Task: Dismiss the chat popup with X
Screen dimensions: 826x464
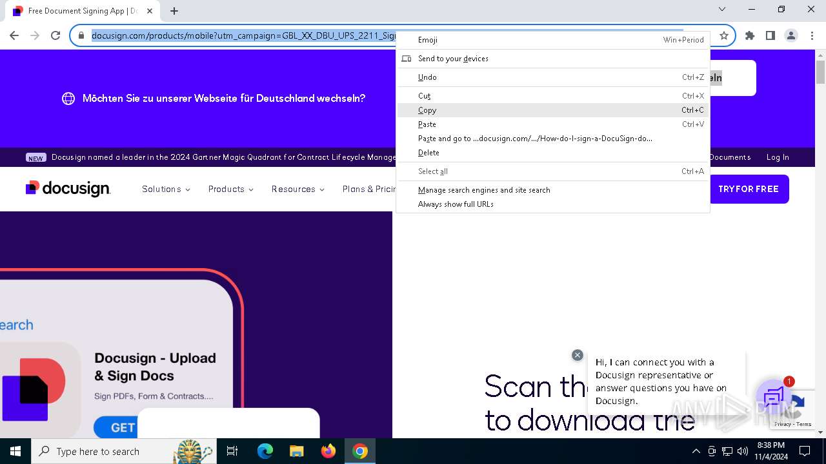Action: (x=578, y=355)
